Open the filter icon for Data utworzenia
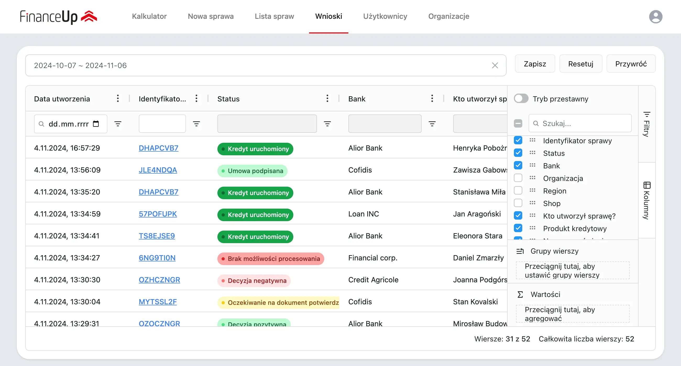 click(118, 124)
